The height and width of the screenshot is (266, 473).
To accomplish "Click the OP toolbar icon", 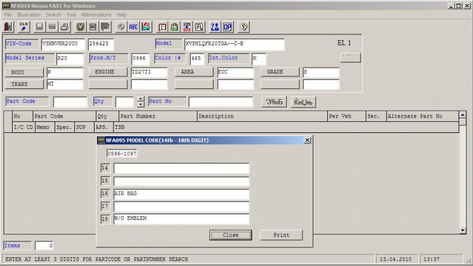I will click(227, 27).
